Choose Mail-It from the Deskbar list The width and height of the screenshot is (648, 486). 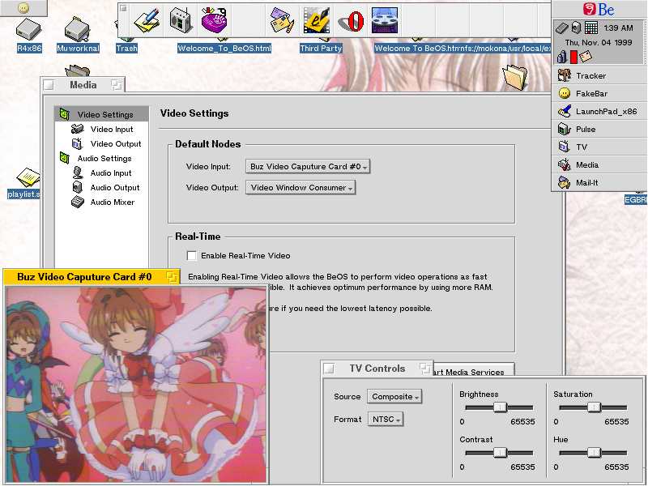[x=586, y=183]
